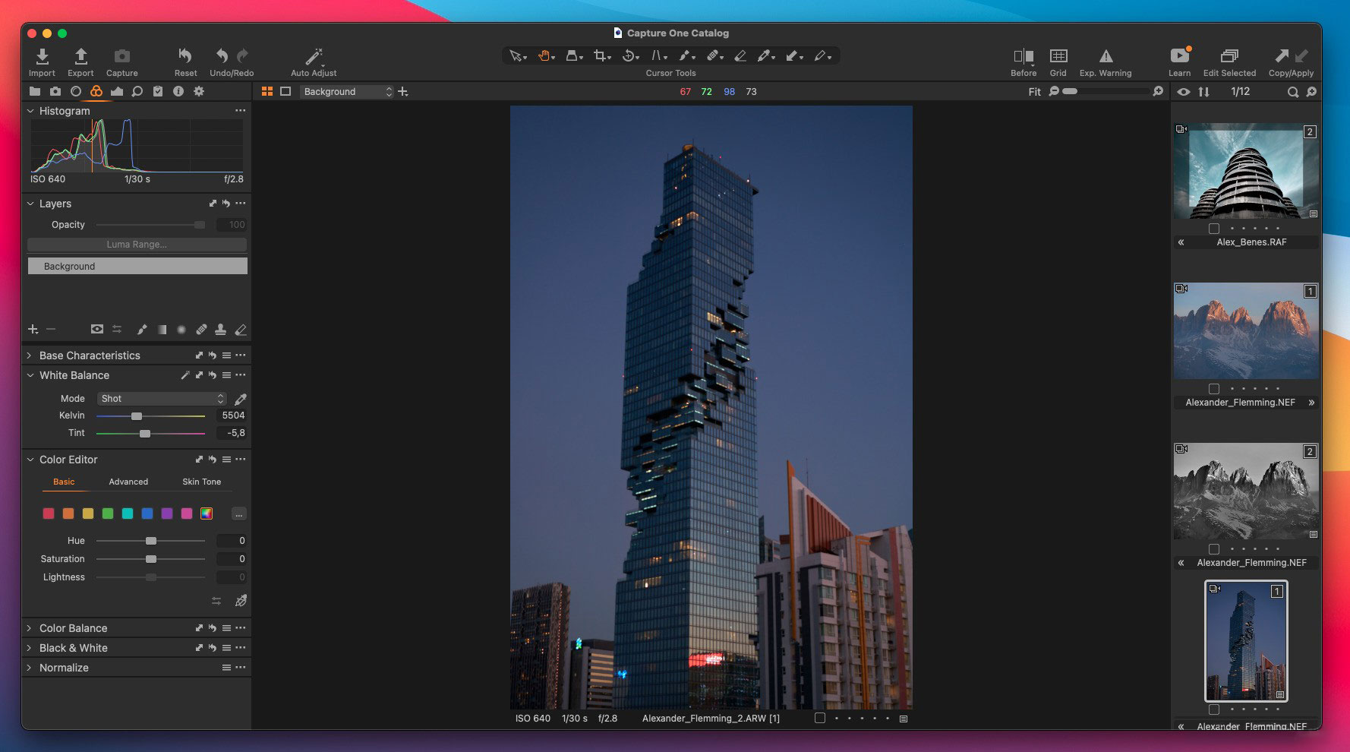Image resolution: width=1350 pixels, height=752 pixels.
Task: Toggle Before view comparison
Action: pos(1023,57)
